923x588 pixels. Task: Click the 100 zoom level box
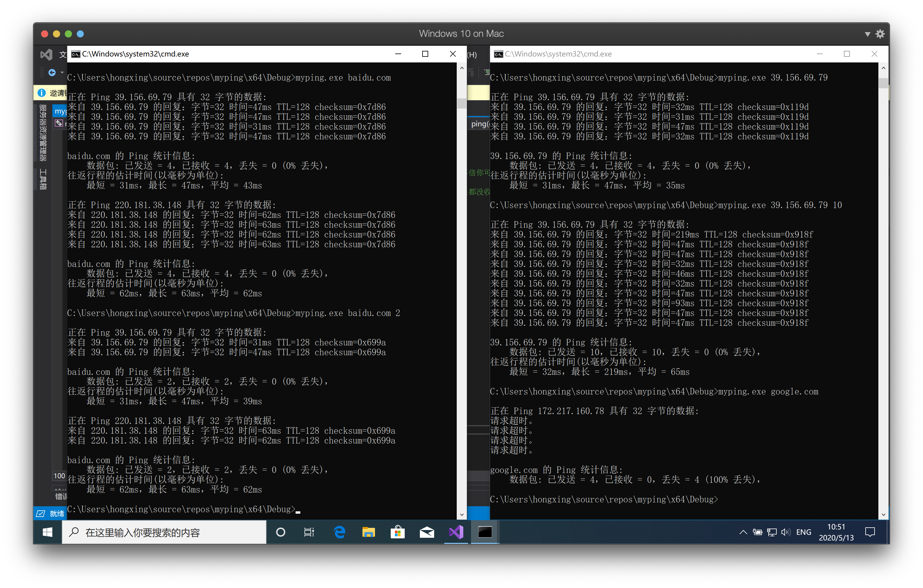point(59,476)
